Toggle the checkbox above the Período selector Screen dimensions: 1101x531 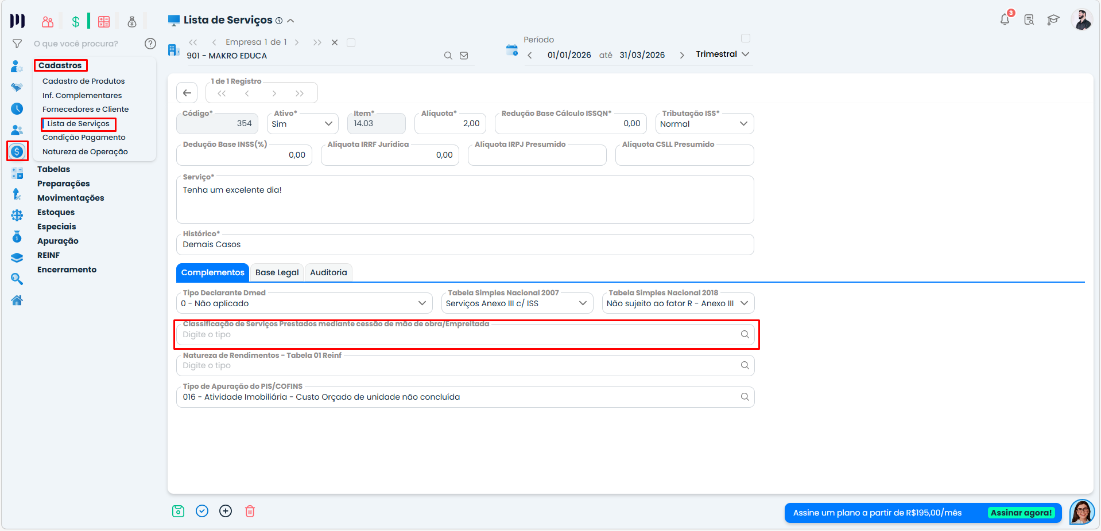(x=746, y=38)
